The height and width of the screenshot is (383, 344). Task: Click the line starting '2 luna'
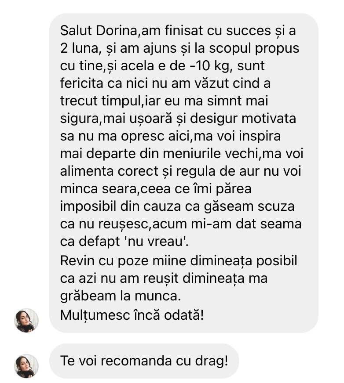179,48
